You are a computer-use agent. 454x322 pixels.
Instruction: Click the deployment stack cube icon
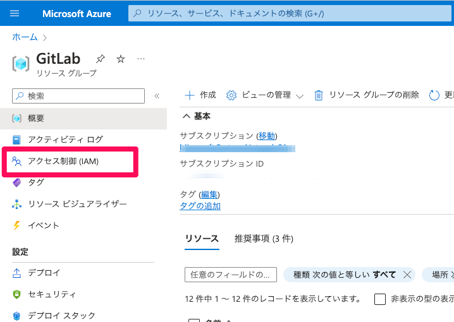point(17,316)
